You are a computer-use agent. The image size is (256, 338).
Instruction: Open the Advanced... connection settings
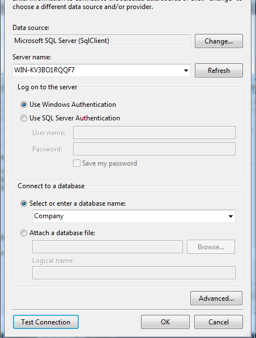pos(216,298)
